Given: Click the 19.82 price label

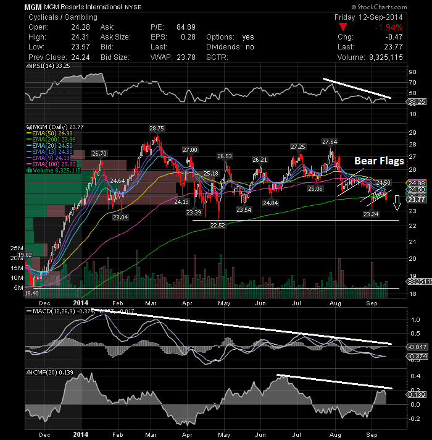Looking at the screenshot, I should [25, 255].
